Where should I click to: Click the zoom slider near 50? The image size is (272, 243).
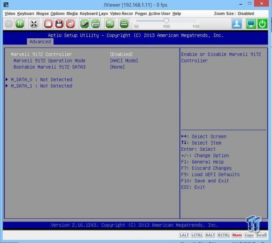tap(136, 21)
